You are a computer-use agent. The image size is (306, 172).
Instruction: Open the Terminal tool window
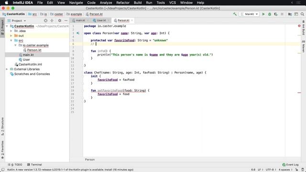(34, 164)
